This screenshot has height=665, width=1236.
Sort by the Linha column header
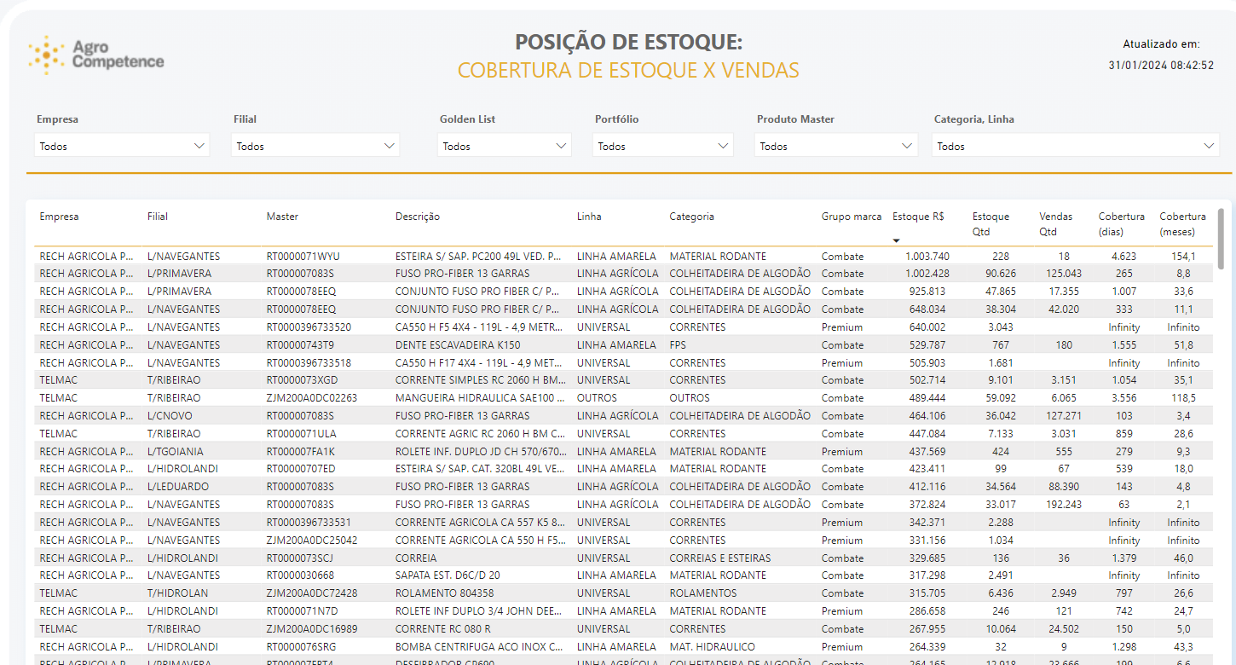[x=589, y=217]
